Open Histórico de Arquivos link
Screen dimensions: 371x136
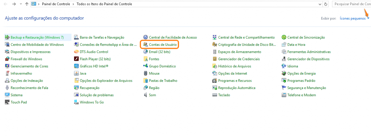(235, 66)
